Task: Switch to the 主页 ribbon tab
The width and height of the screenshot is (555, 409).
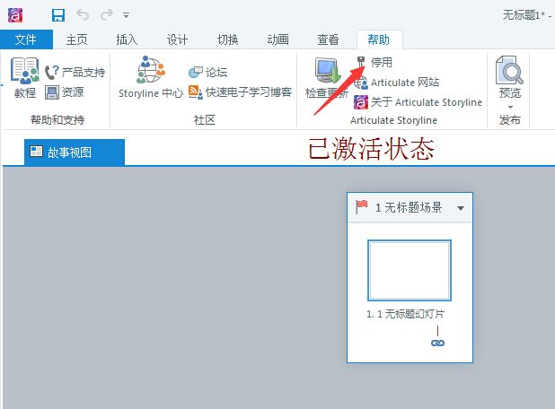Action: tap(77, 39)
